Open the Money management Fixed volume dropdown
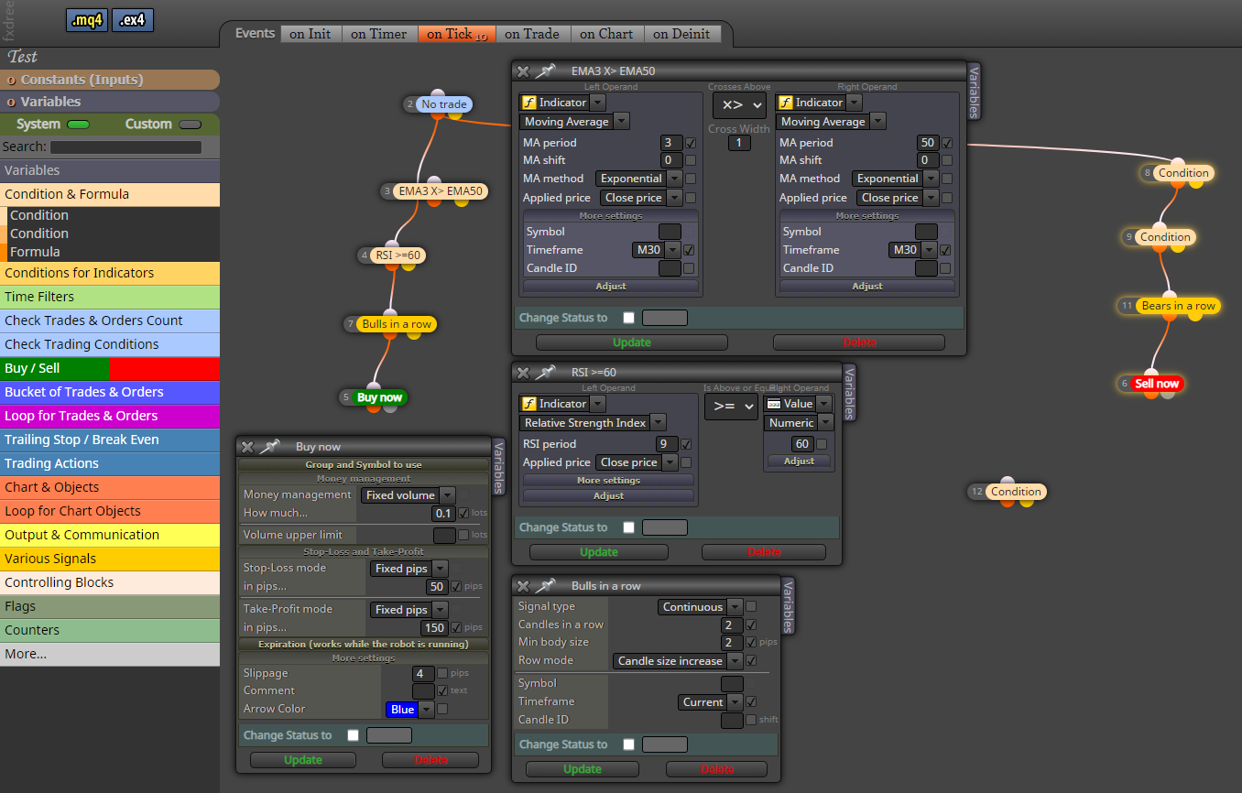The image size is (1242, 793). [409, 495]
